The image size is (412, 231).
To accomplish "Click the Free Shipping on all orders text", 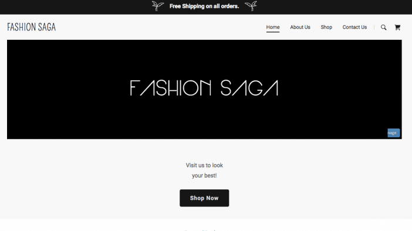I will [x=204, y=6].
